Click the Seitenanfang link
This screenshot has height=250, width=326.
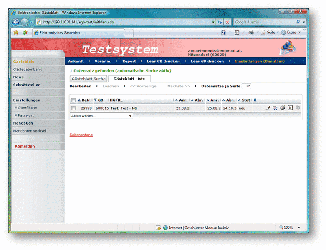click(81, 135)
